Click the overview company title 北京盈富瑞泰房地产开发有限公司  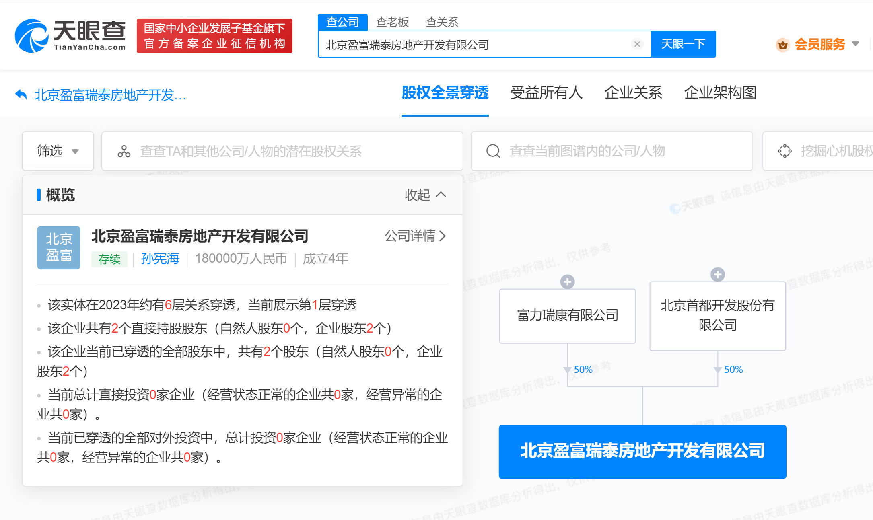pos(200,236)
